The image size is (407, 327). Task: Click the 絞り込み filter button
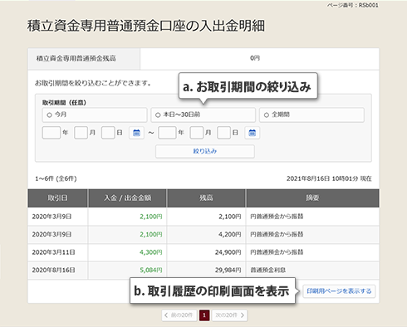(x=205, y=151)
